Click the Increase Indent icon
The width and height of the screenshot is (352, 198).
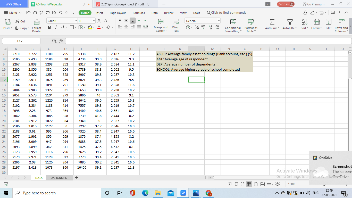[x=146, y=21]
